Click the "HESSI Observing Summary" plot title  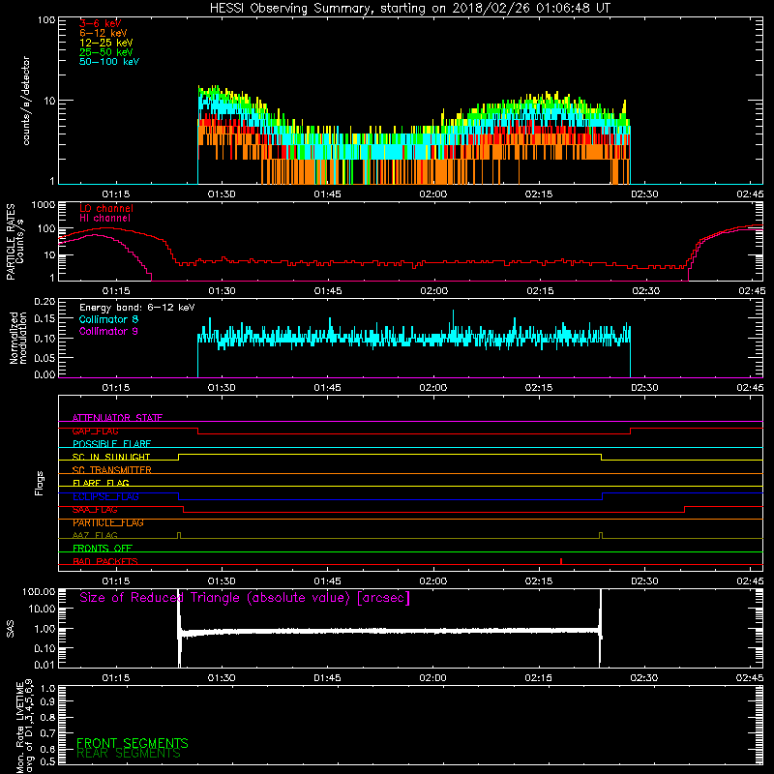click(410, 9)
